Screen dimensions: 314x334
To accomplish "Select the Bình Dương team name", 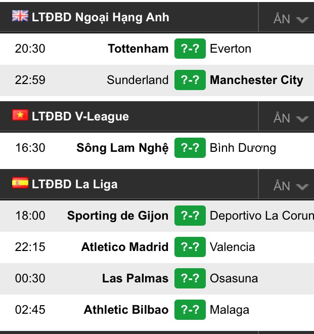I will point(243,148).
